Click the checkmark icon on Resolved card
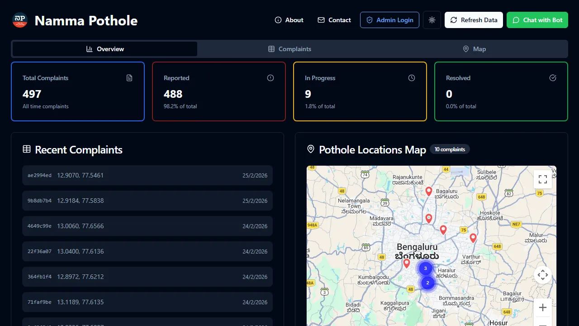 pyautogui.click(x=553, y=77)
